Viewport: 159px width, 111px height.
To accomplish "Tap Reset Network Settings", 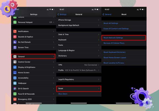I will pyautogui.click(x=113, y=38).
